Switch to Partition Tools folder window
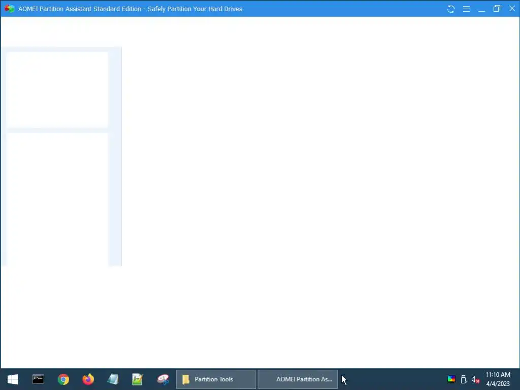Screen dimensions: 520x390 [216, 379]
